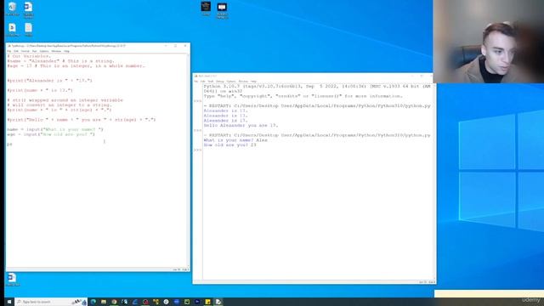This screenshot has width=544, height=306.
Task: Click the active IDLE icon on the taskbar
Action: (x=218, y=302)
